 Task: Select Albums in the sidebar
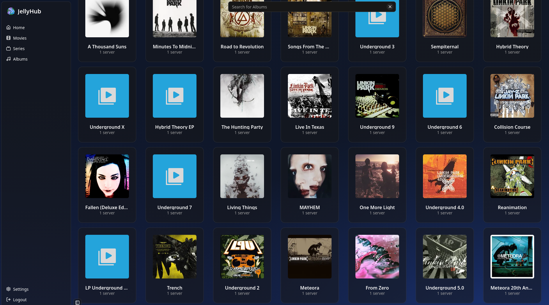(x=36, y=59)
